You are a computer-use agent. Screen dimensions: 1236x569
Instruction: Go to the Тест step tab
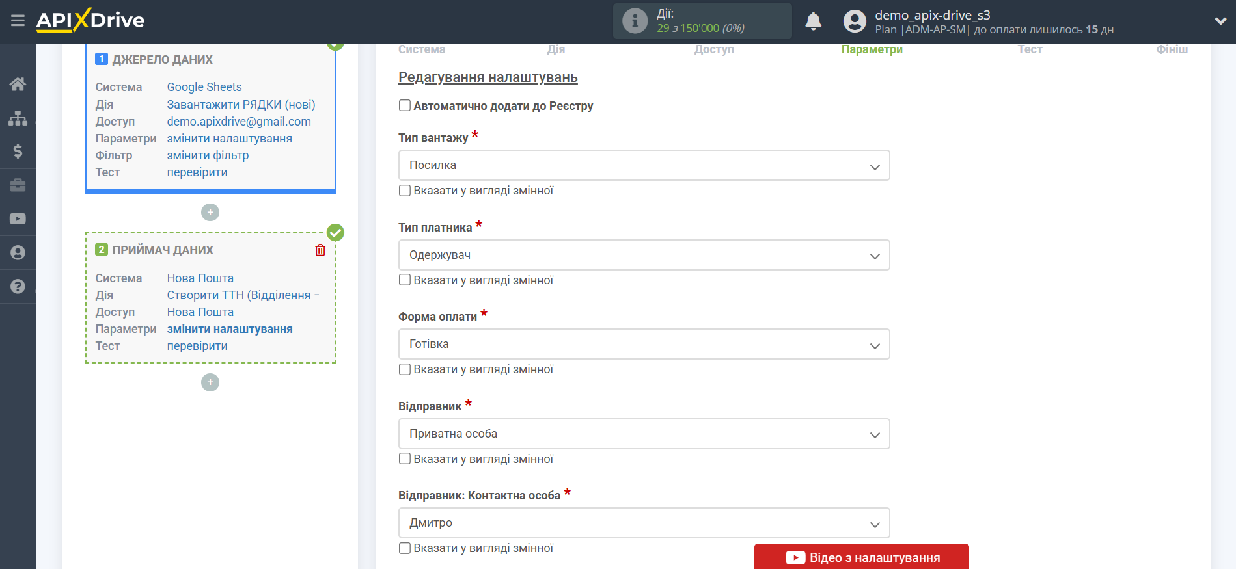pos(1030,49)
